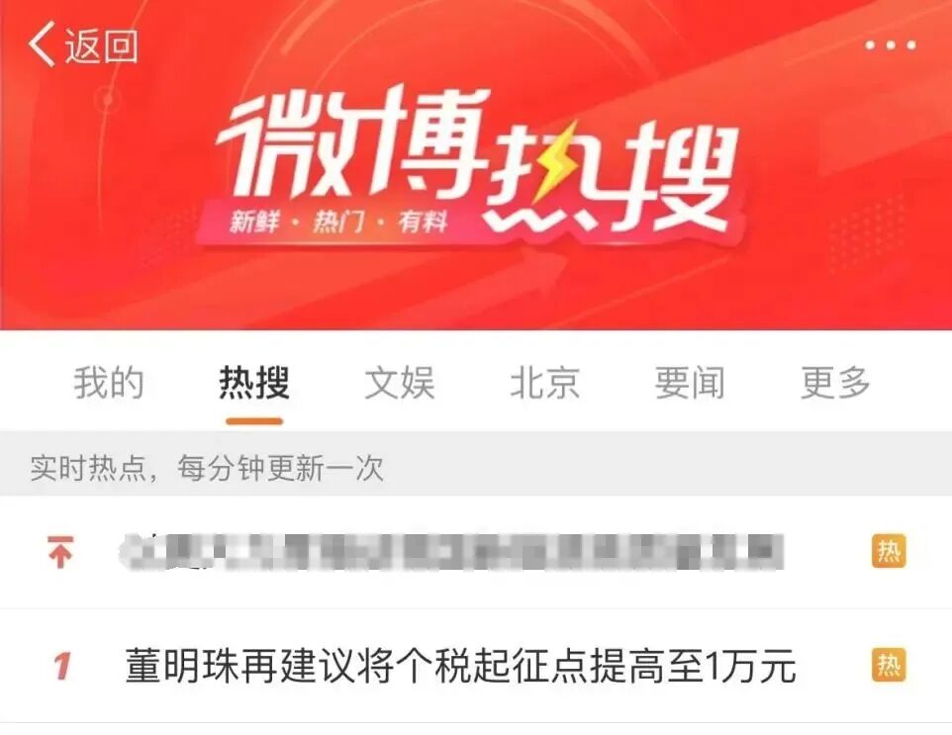Switch to the 我的 tab
The height and width of the screenshot is (735, 952).
pyautogui.click(x=109, y=383)
